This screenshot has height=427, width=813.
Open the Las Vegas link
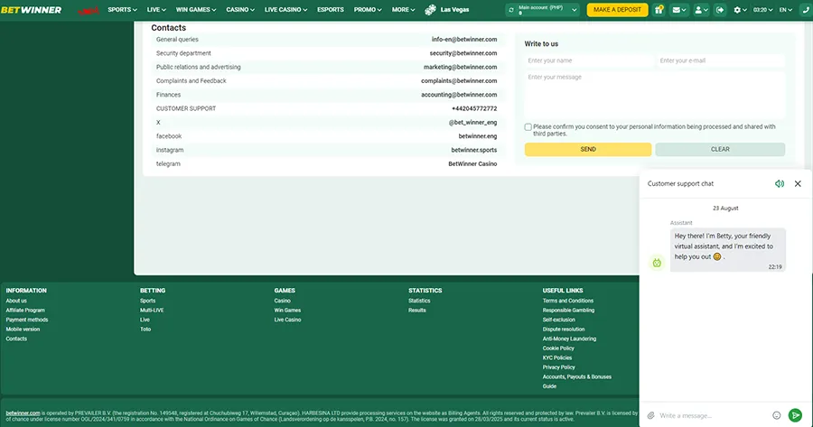point(454,10)
